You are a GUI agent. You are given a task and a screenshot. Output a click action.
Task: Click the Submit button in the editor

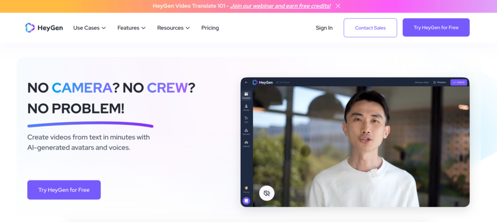pos(459,82)
